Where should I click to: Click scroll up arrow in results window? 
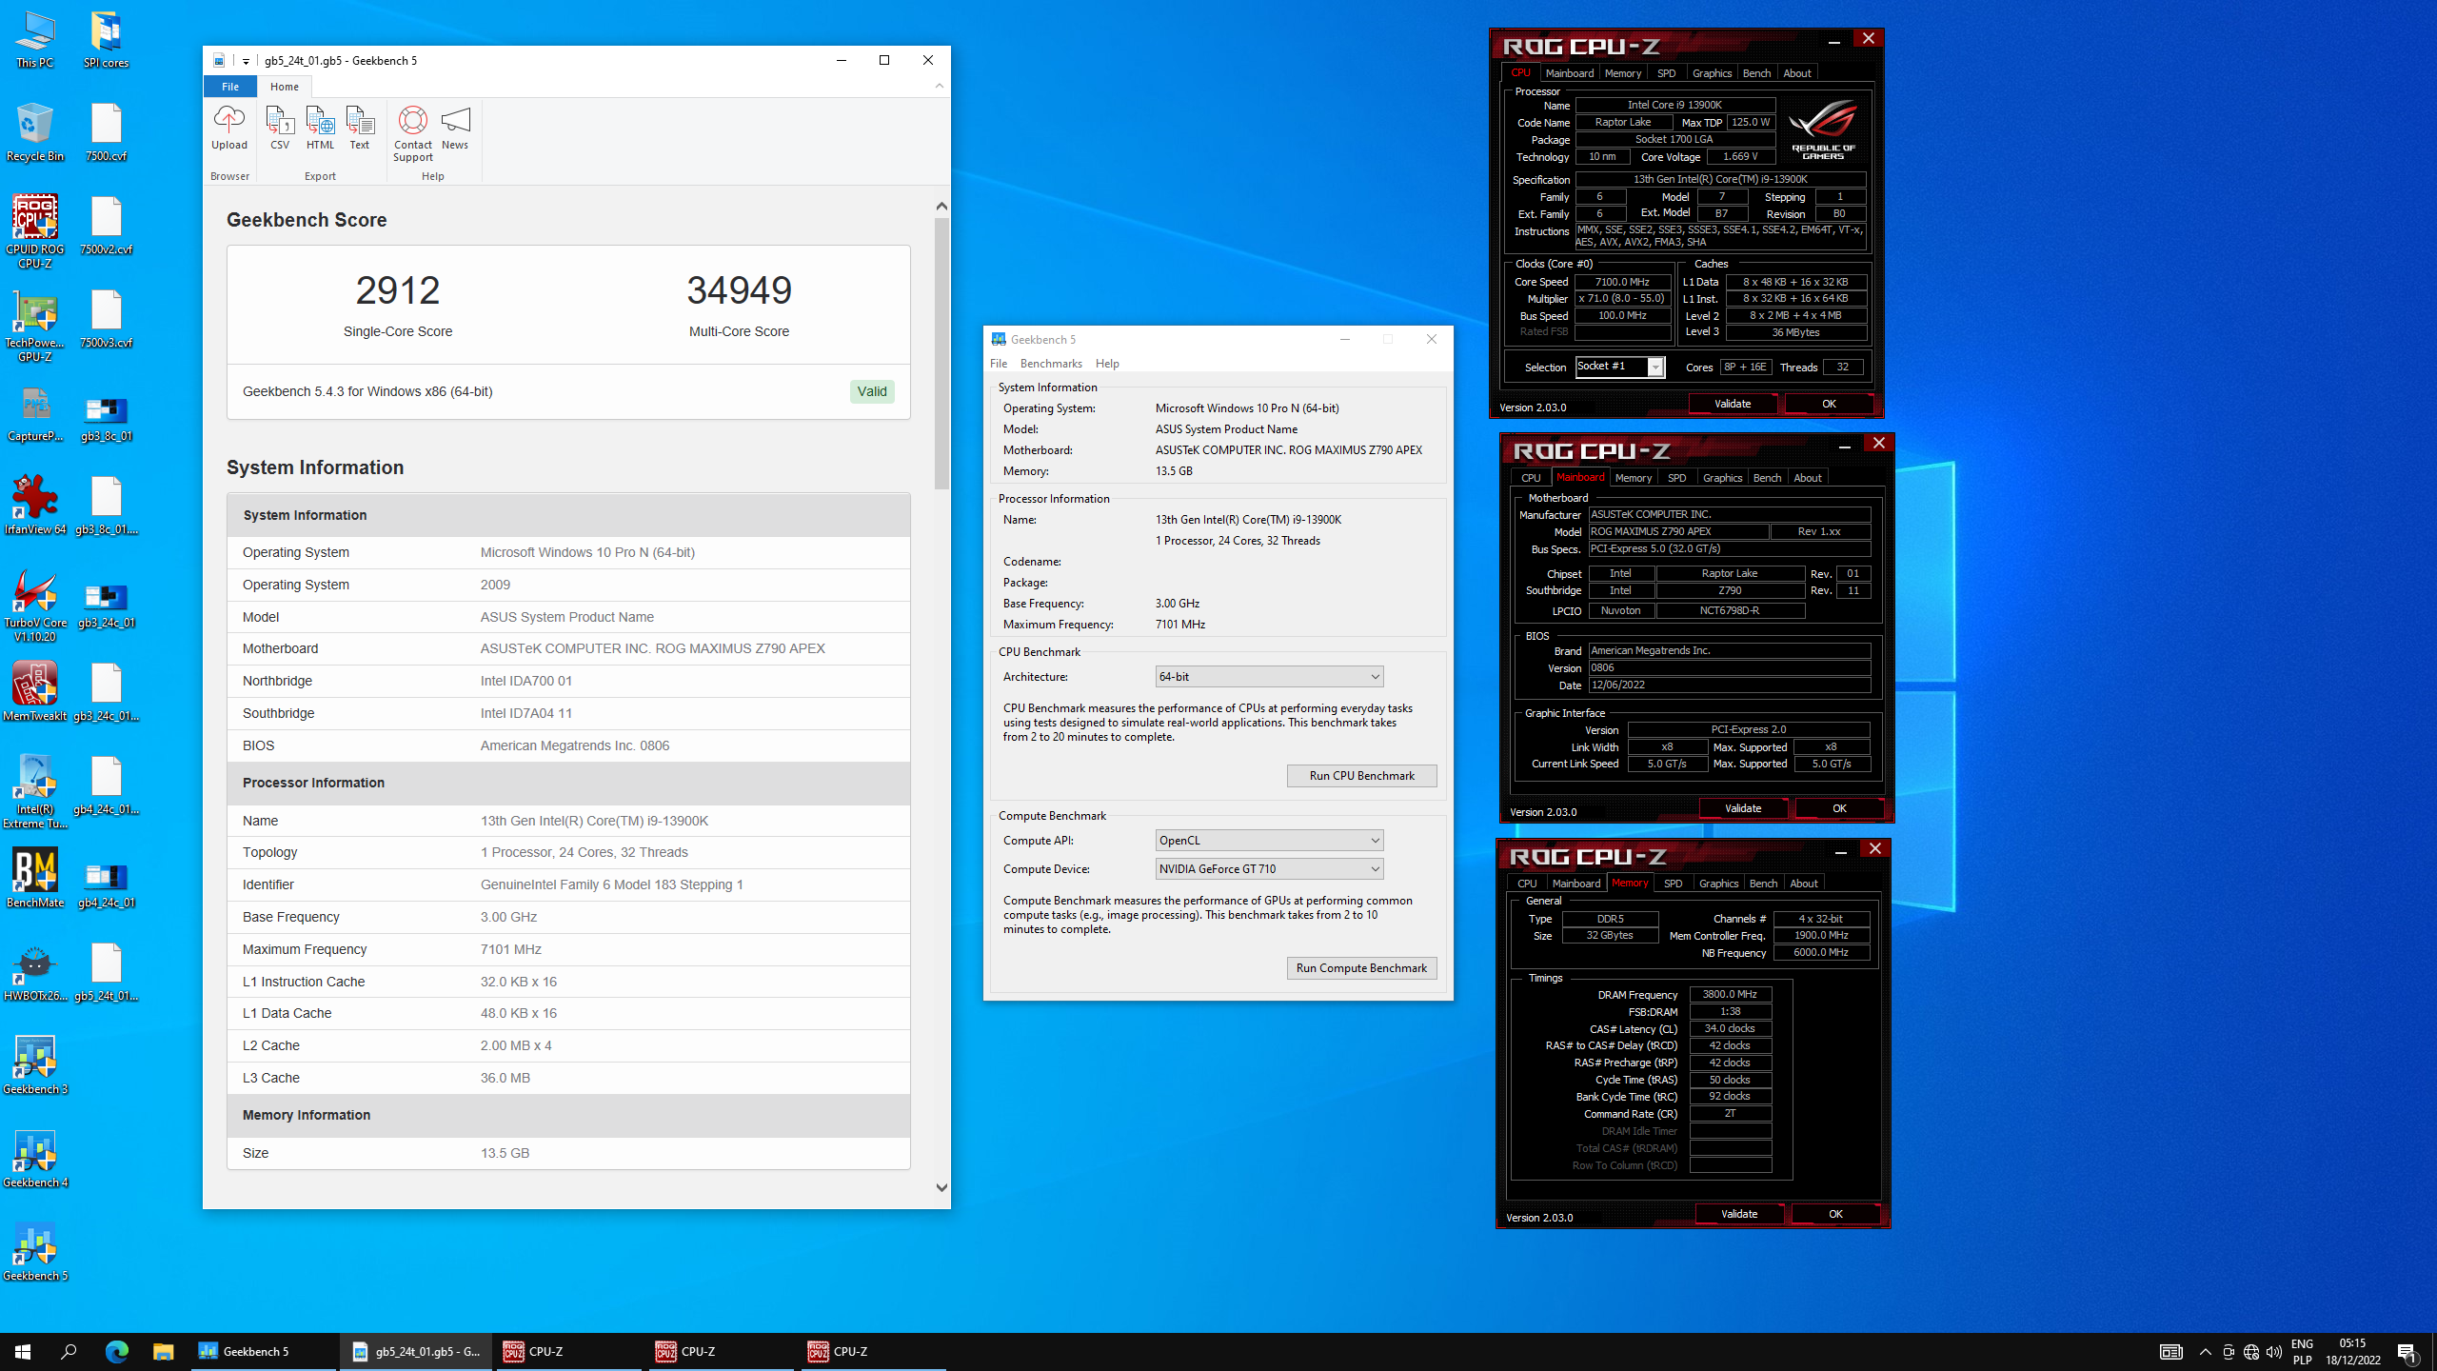[941, 206]
